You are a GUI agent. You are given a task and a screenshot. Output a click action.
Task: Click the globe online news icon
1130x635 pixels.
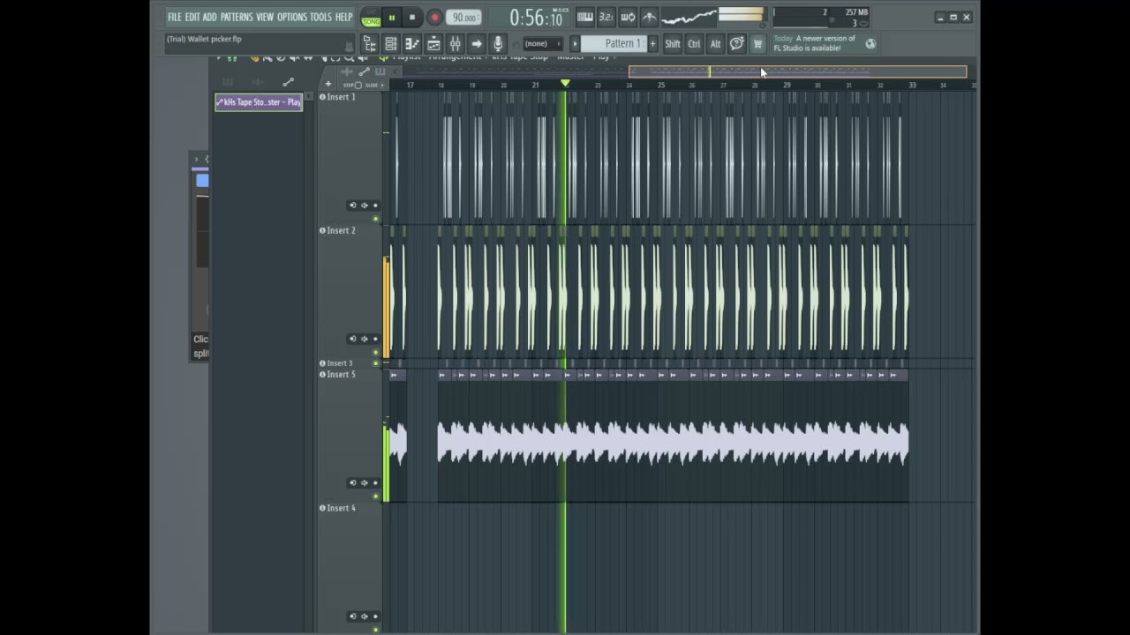[870, 43]
